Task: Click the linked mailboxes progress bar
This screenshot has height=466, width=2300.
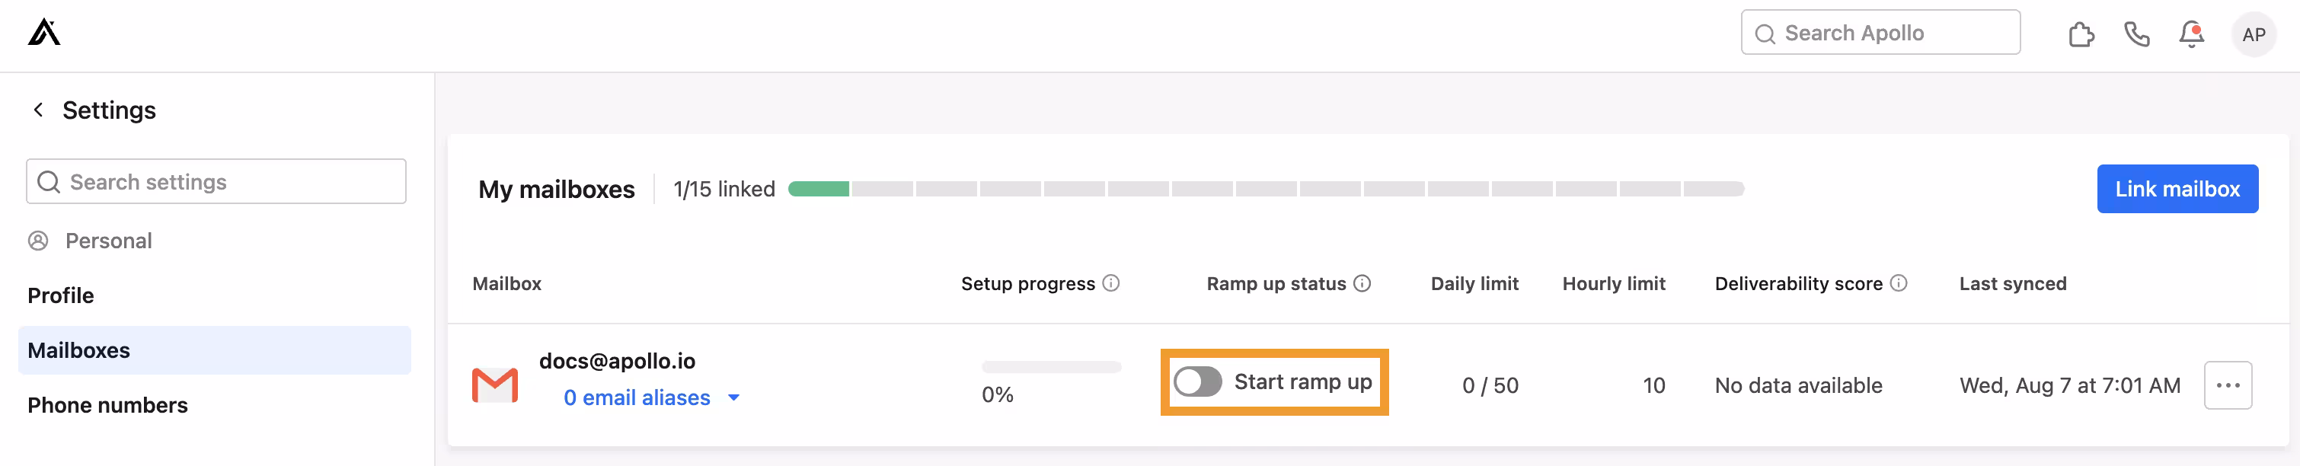Action: 1265,190
